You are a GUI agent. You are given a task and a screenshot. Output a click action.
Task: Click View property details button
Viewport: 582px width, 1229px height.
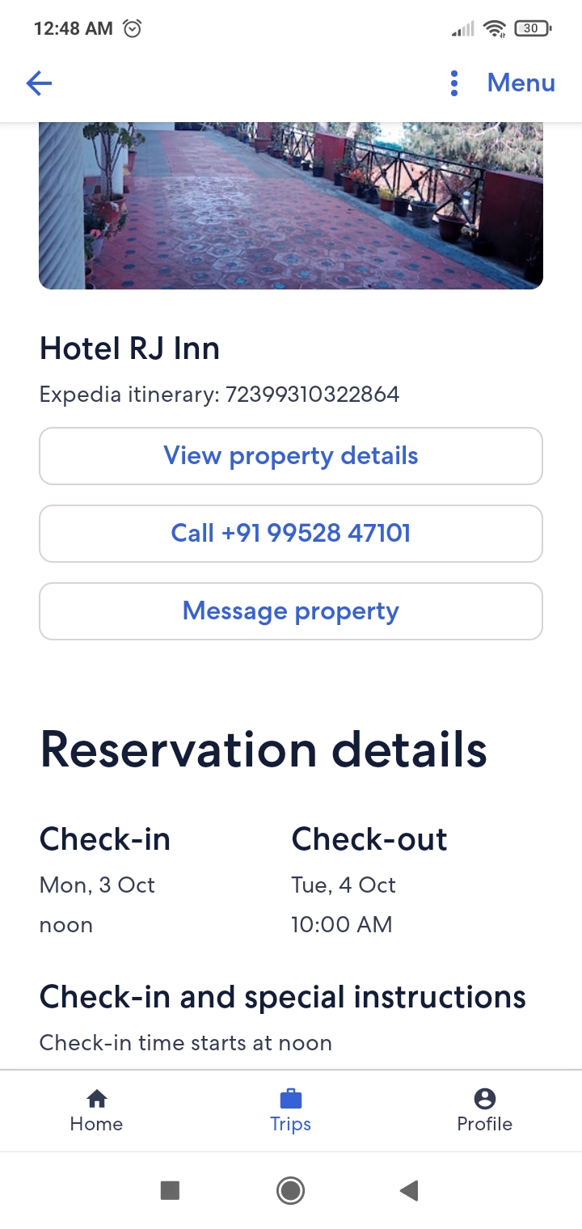point(291,456)
